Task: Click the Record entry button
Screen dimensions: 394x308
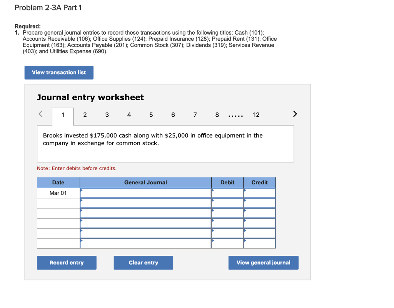Action: coord(66,262)
